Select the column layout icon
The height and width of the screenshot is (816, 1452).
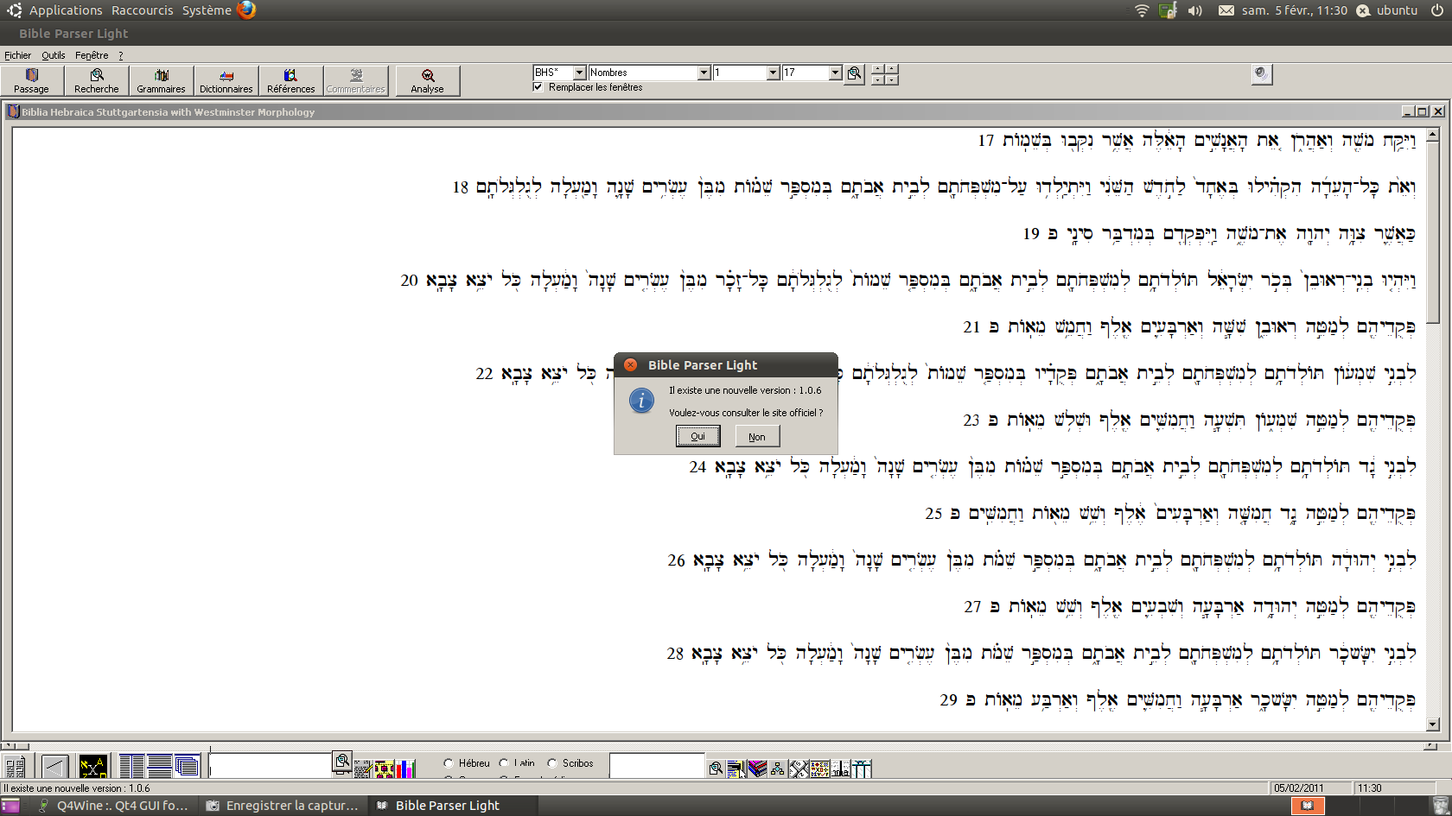(x=131, y=766)
